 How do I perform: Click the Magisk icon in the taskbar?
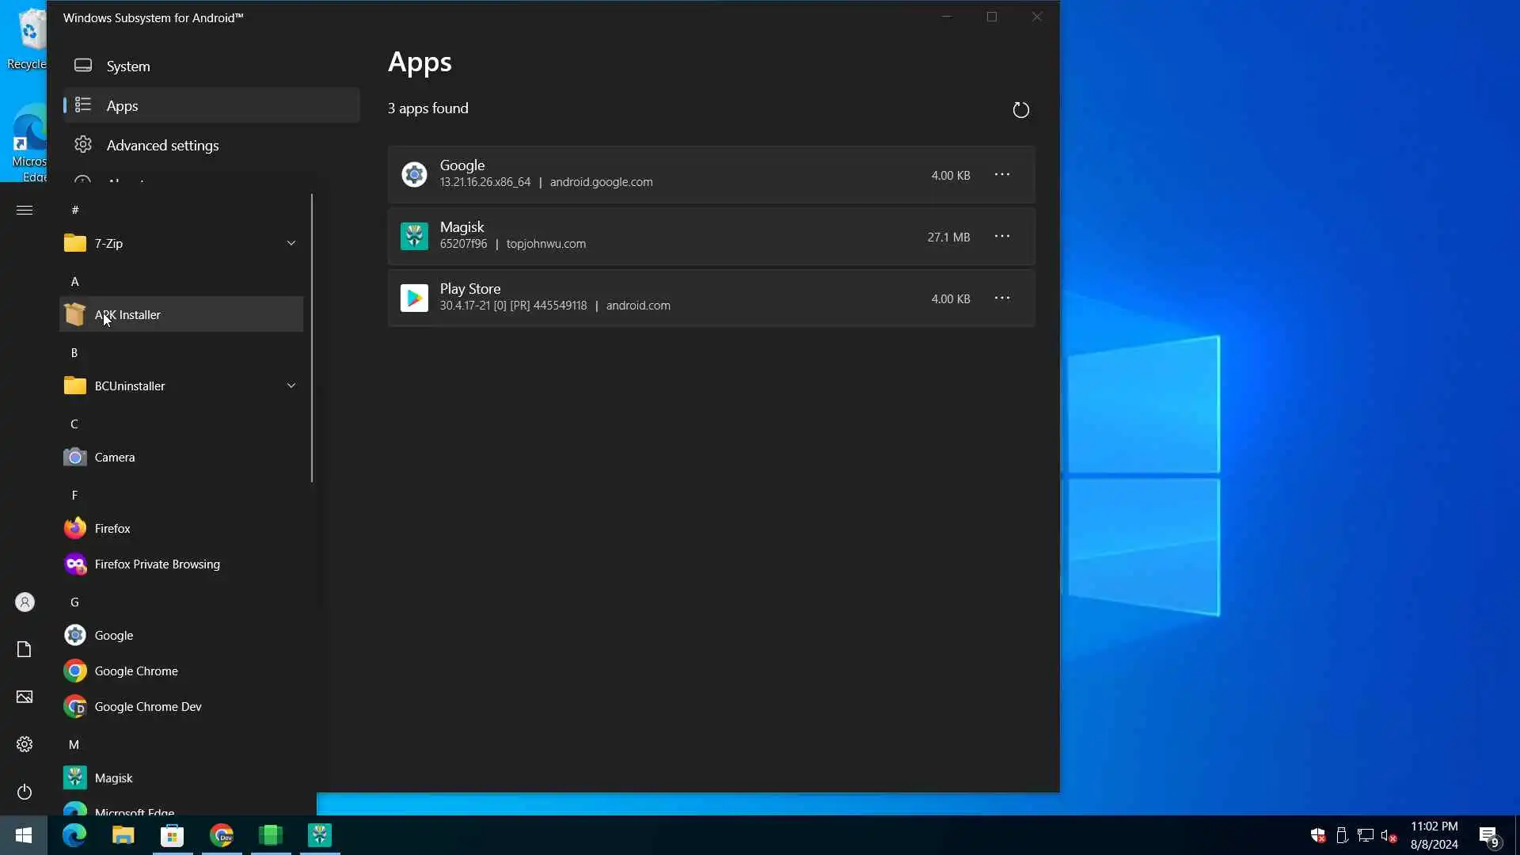(x=320, y=835)
